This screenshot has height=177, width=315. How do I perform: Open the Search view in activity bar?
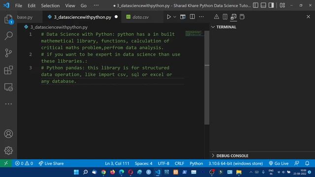coord(8,36)
